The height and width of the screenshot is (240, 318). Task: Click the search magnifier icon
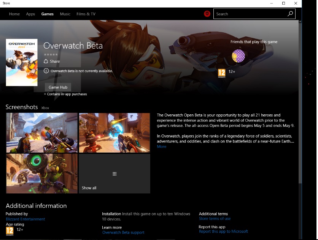pos(290,14)
